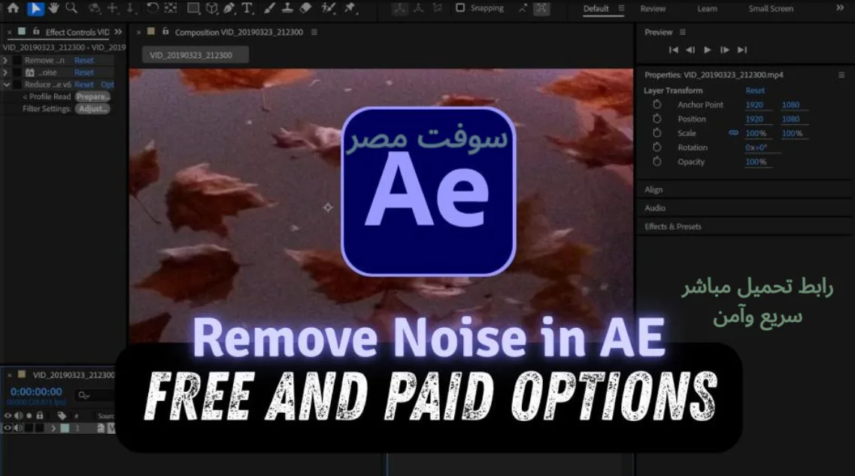Select the Pen tool

(229, 8)
